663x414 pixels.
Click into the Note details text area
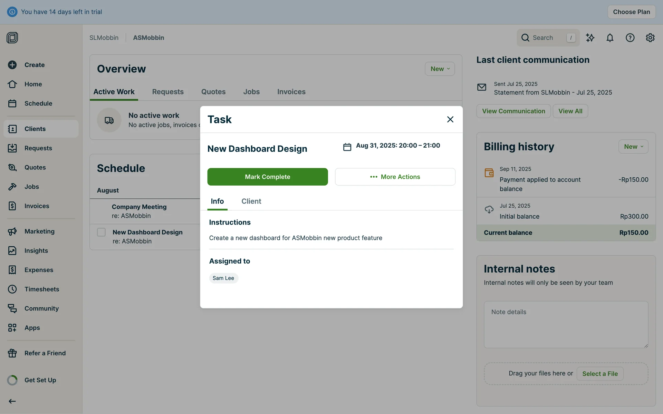566,324
